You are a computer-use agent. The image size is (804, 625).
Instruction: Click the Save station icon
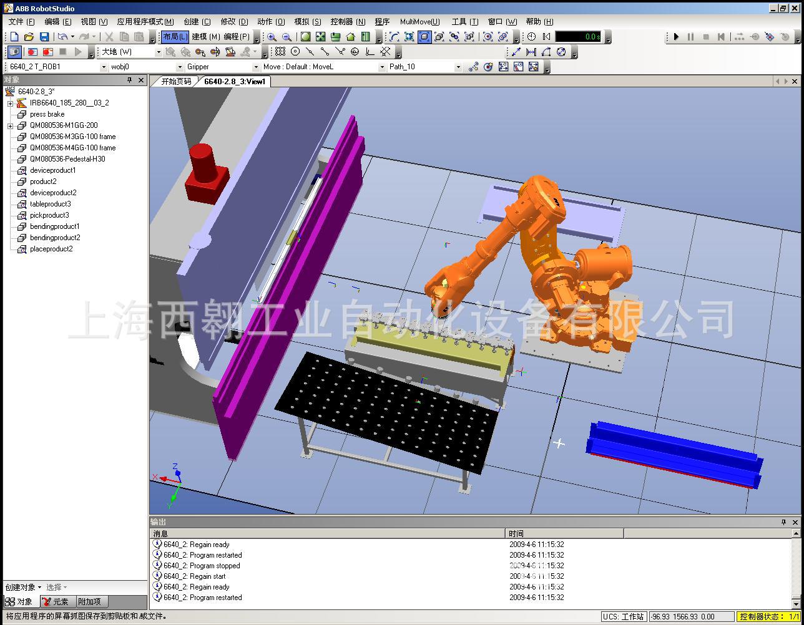click(44, 37)
